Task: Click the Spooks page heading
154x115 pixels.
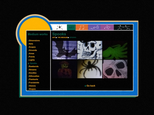Action: 59,34
